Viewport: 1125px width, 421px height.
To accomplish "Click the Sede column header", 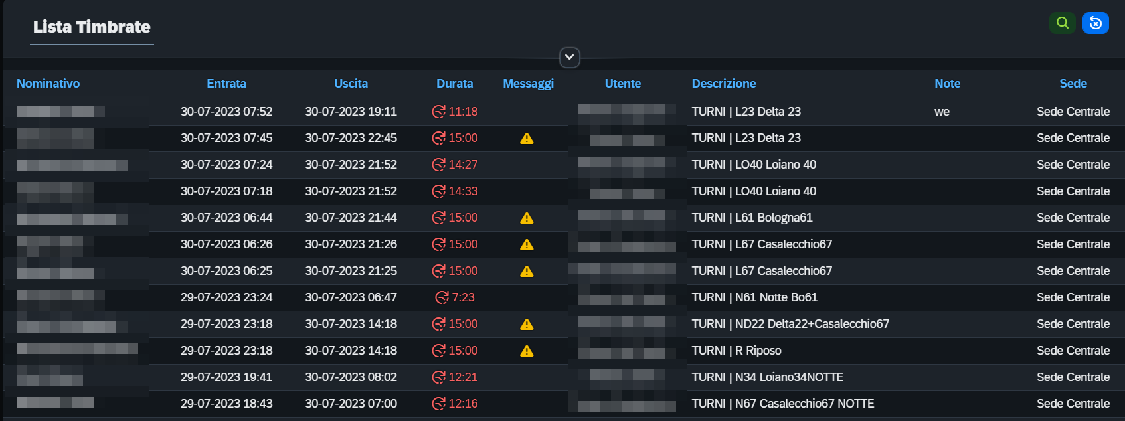I will (x=1073, y=84).
